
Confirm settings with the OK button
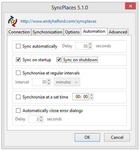pos(87,137)
